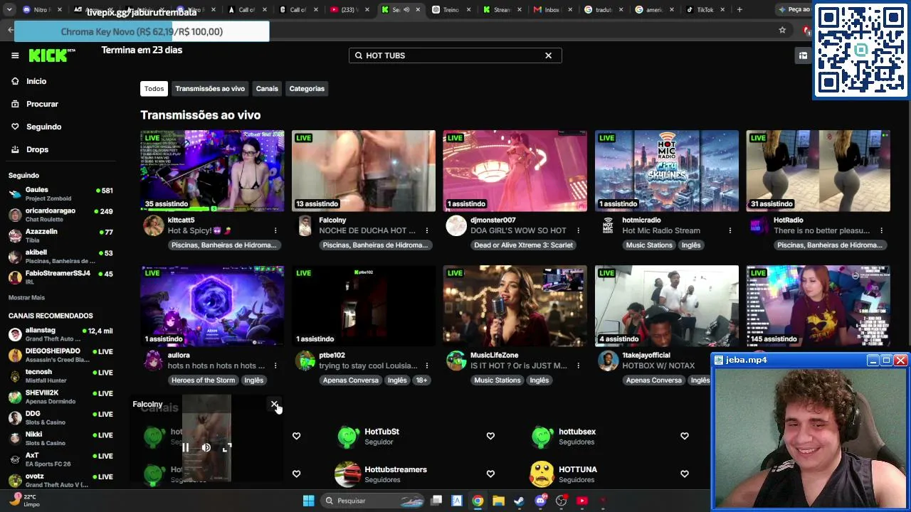Viewport: 911px width, 512px height.
Task: Pause the Falcolny mini player
Action: (x=185, y=447)
